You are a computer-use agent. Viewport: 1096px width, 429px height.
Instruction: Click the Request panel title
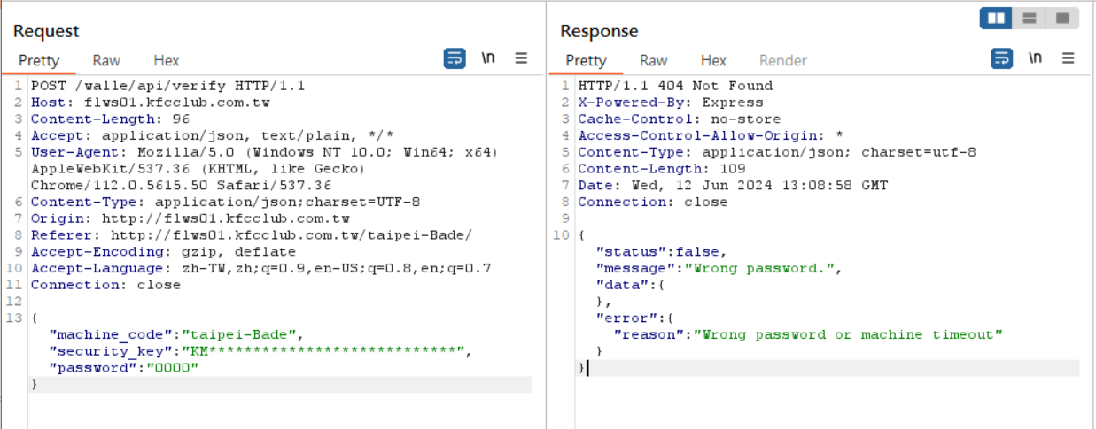point(46,31)
